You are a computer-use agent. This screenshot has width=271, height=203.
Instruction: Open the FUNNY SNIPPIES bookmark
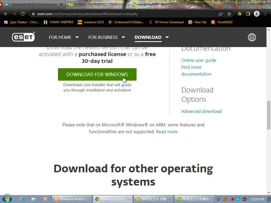click(58, 22)
